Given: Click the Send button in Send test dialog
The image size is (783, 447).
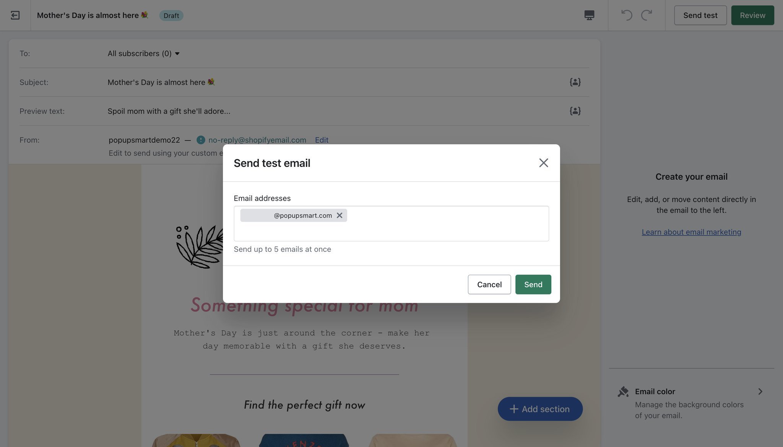Looking at the screenshot, I should 533,284.
